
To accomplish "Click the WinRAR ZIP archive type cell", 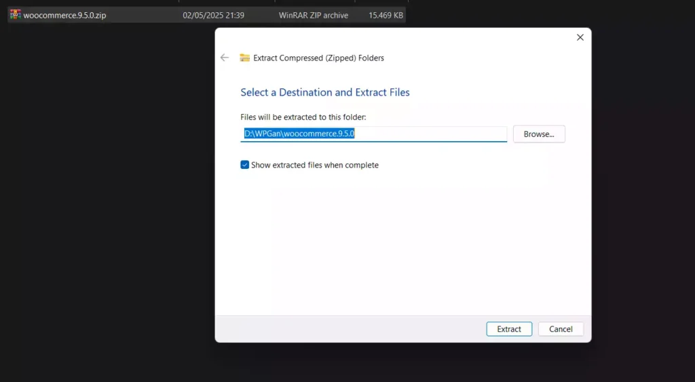I will point(314,15).
